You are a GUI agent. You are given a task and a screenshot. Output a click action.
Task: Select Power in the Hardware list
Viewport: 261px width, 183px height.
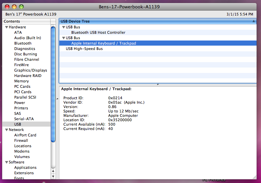pos(20,103)
